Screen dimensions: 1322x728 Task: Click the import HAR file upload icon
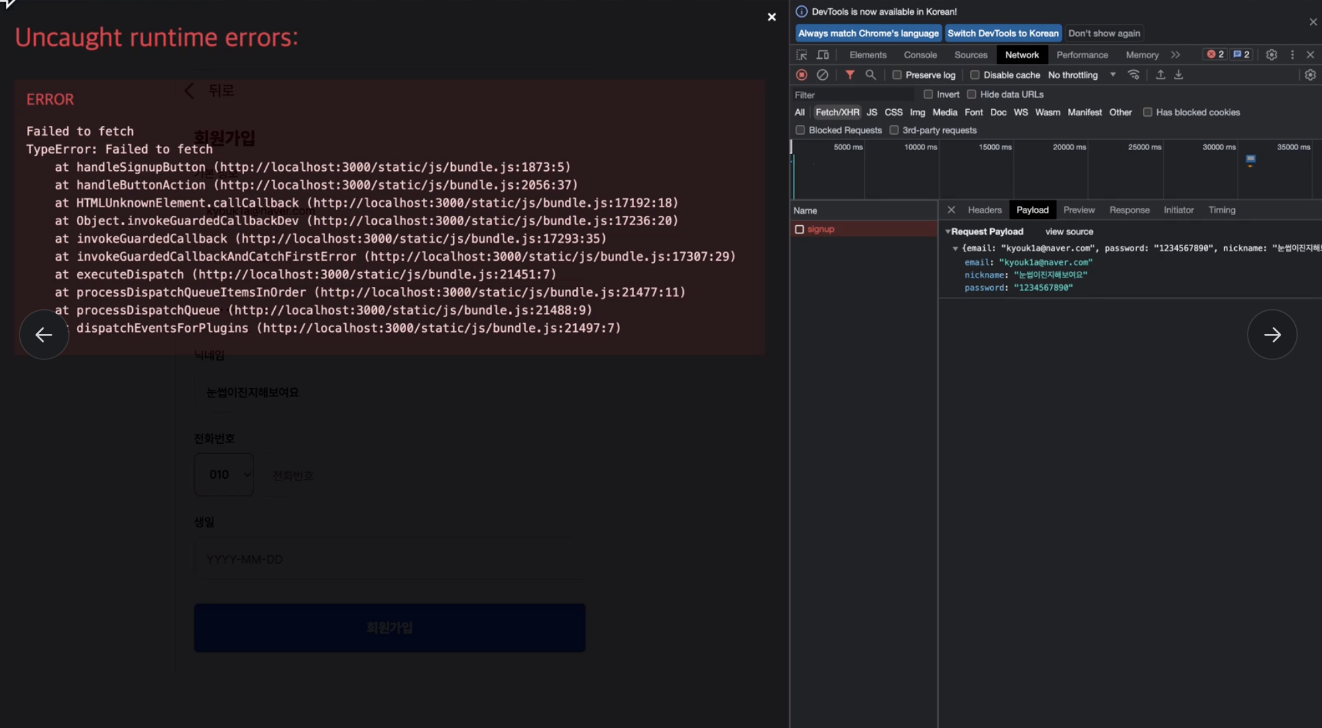(1160, 75)
